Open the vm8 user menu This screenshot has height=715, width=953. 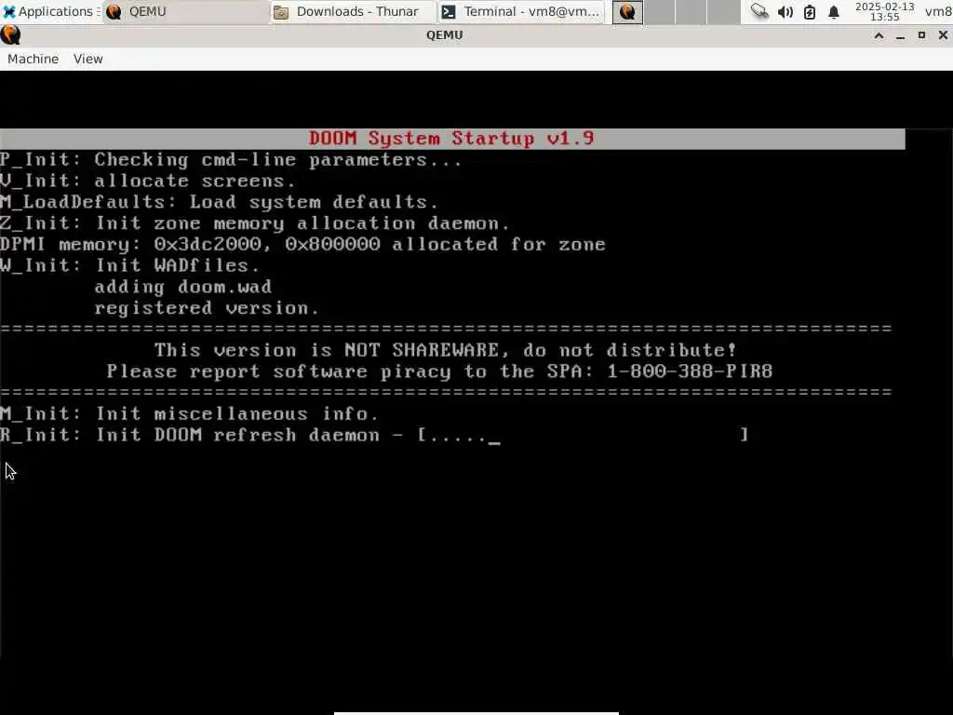(938, 11)
